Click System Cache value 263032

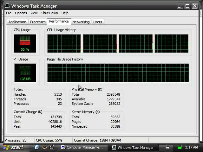[115, 104]
